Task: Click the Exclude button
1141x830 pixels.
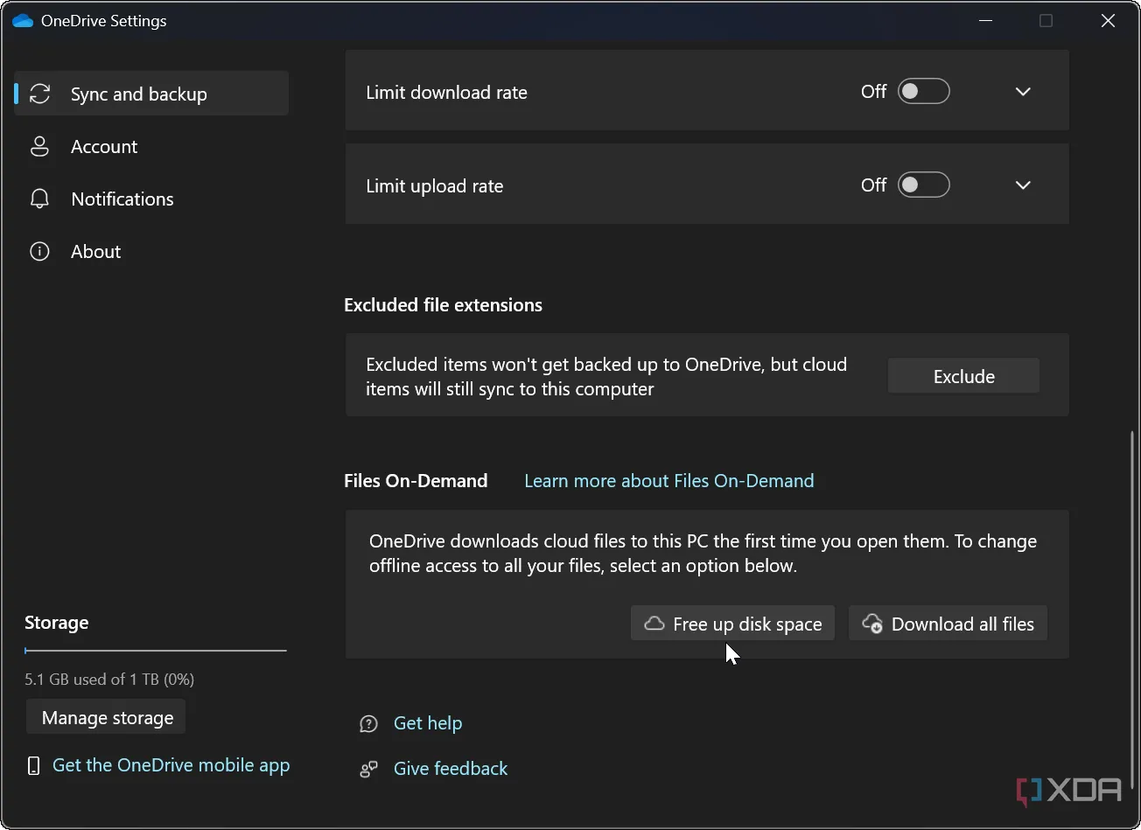Action: click(963, 376)
